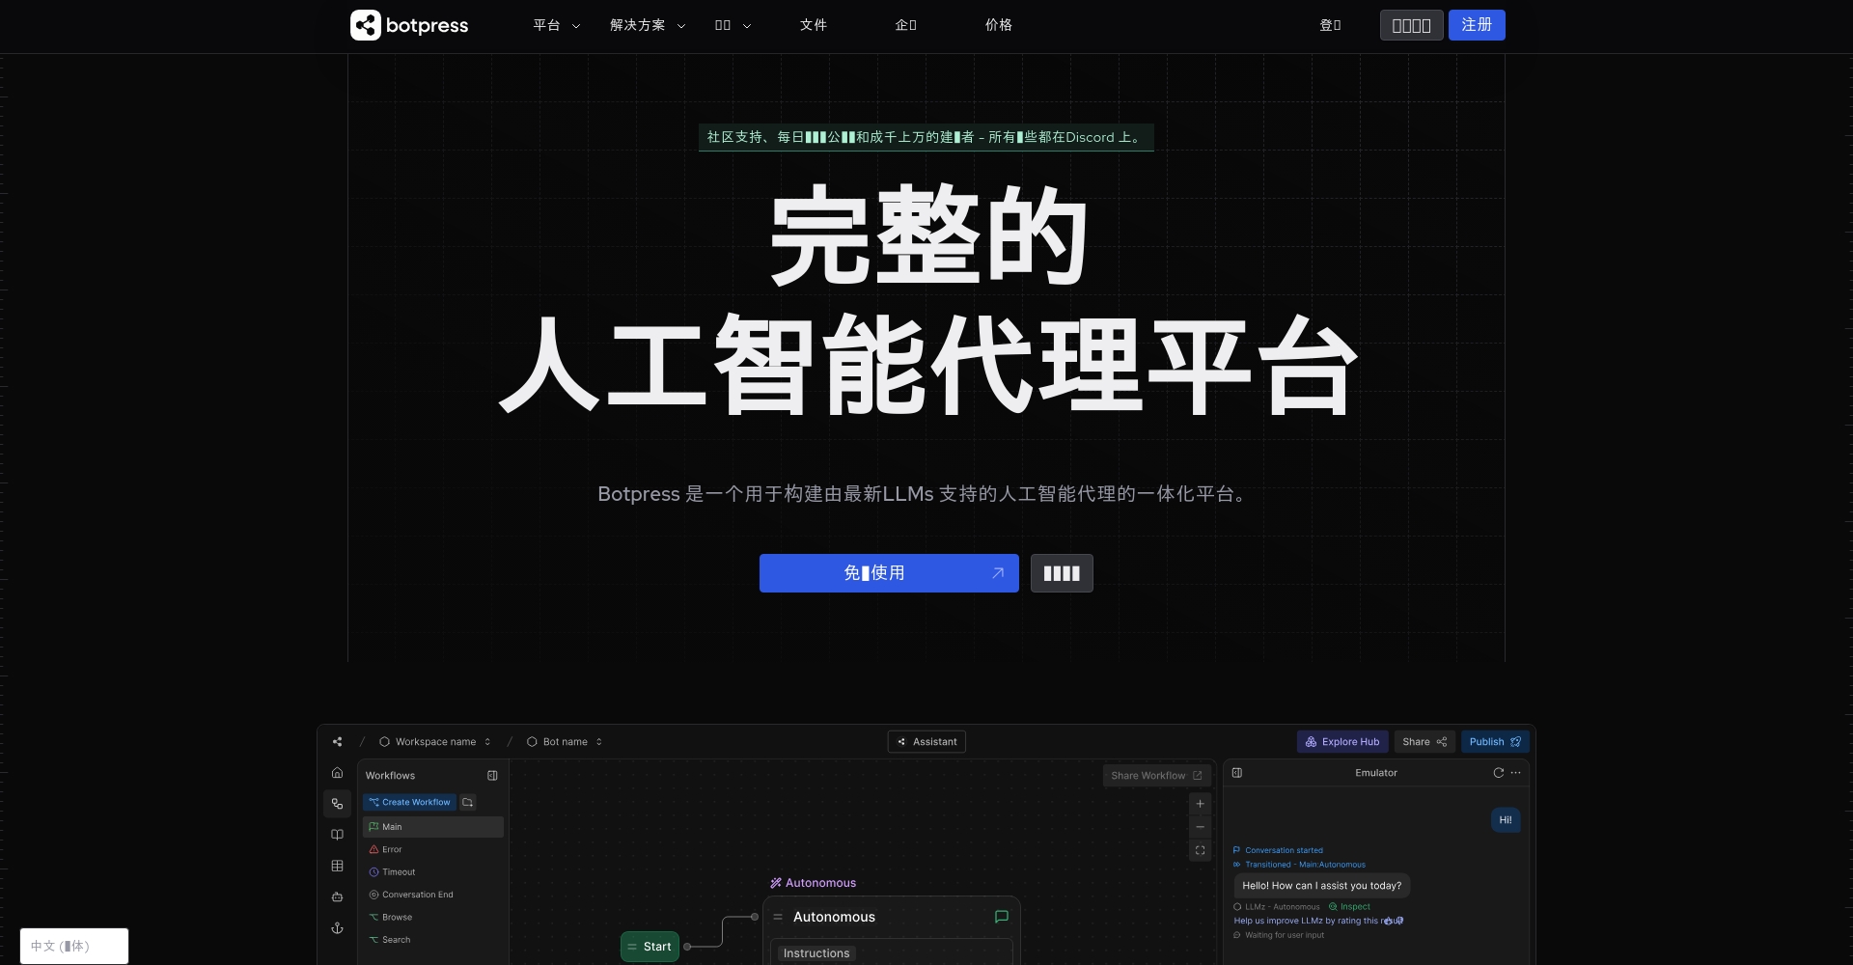Click the login link starting with 登
The width and height of the screenshot is (1853, 965).
[x=1331, y=25]
